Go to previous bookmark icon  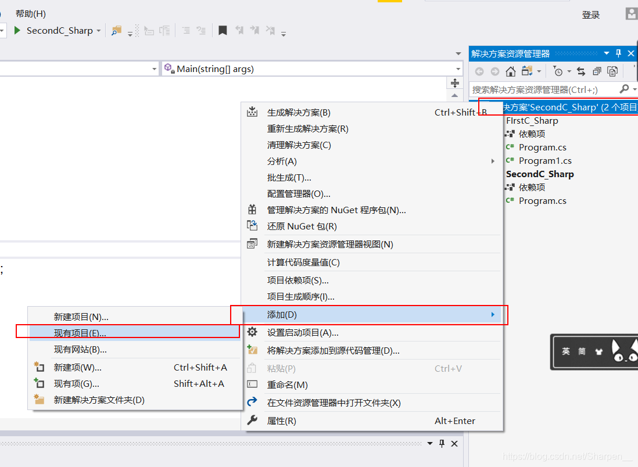(239, 30)
